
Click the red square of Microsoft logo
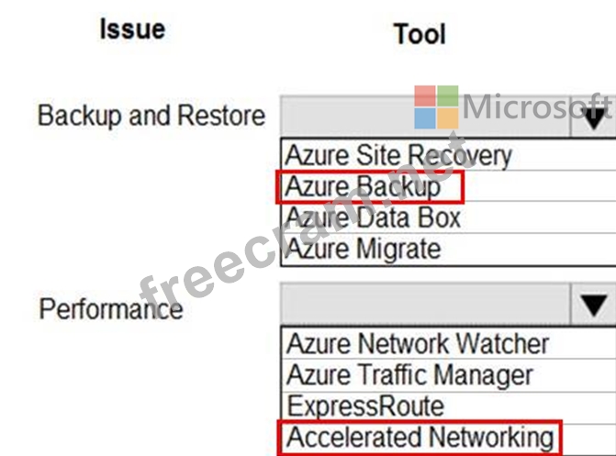(423, 96)
